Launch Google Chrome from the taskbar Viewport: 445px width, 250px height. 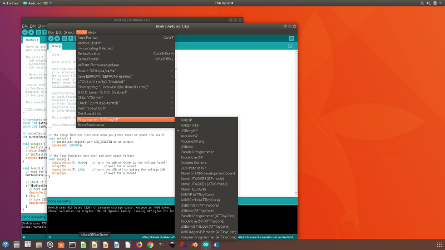click(150, 244)
